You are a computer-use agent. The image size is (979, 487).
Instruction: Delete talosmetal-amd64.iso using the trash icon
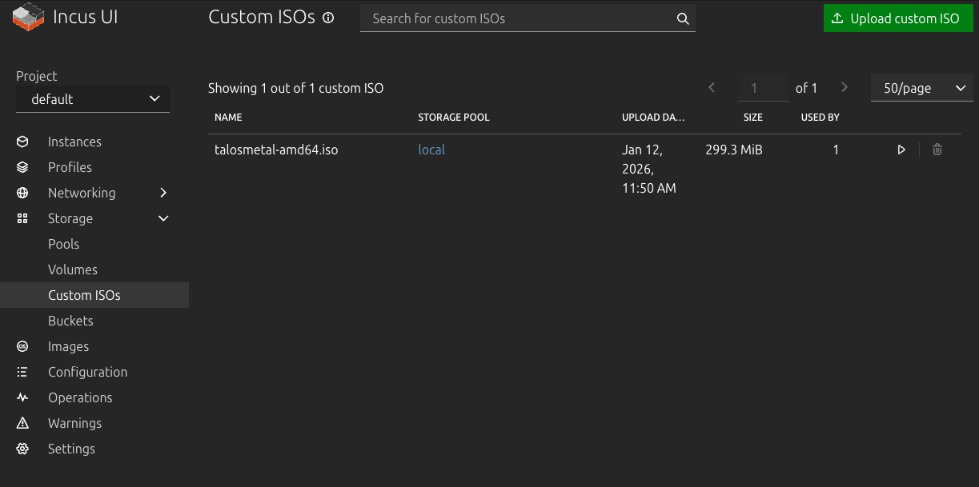pyautogui.click(x=937, y=150)
